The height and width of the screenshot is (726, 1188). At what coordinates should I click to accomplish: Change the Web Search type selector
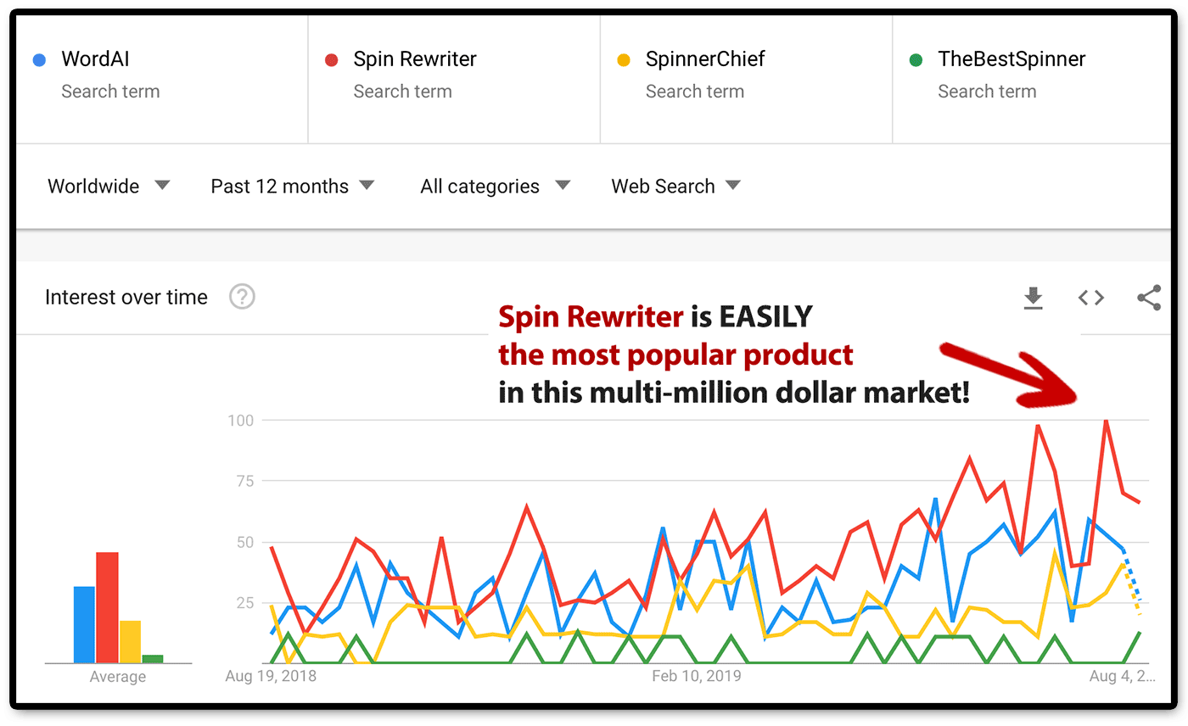(675, 186)
